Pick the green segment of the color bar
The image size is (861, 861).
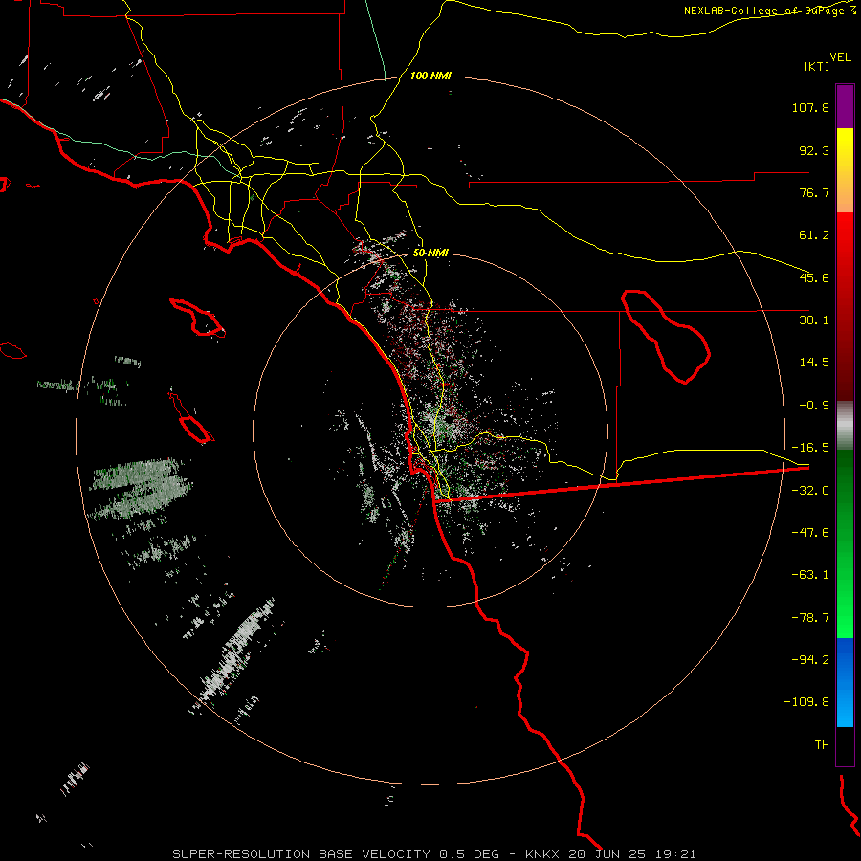845,543
